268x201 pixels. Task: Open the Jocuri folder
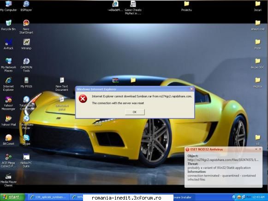[257, 6]
